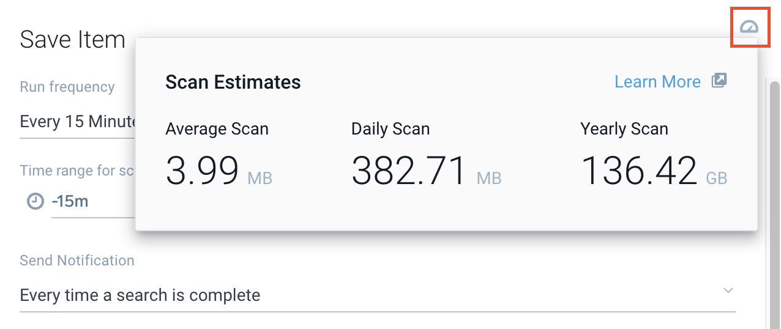Click the Run frequency label
The width and height of the screenshot is (781, 329).
tap(67, 87)
